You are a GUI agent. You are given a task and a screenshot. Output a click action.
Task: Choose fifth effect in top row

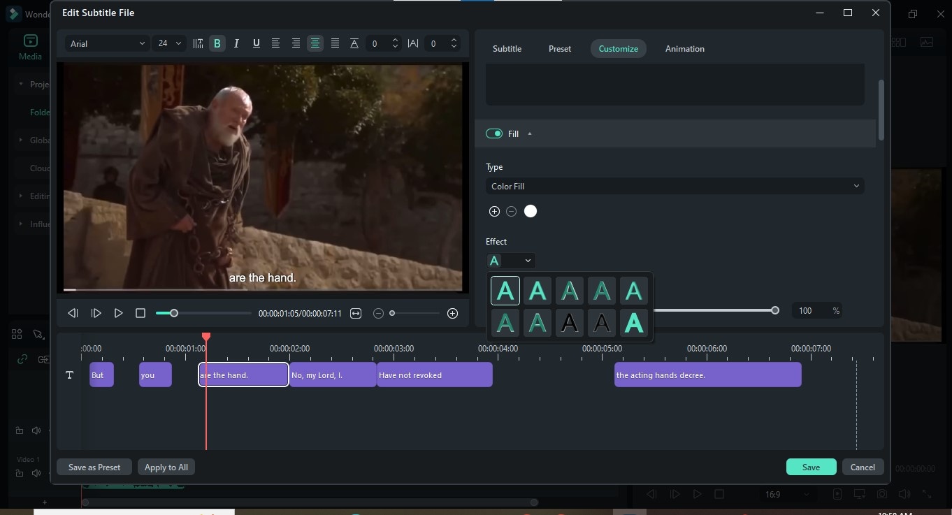(634, 291)
